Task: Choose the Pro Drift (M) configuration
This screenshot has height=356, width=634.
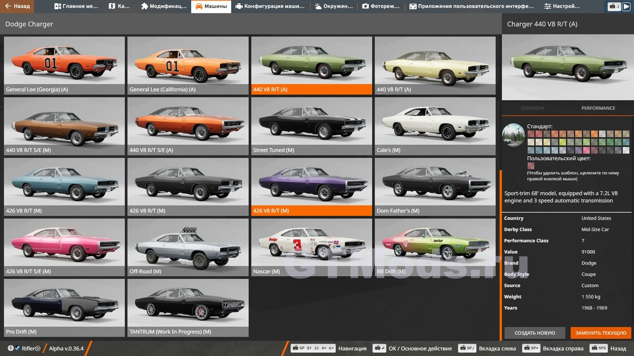Action: point(65,308)
